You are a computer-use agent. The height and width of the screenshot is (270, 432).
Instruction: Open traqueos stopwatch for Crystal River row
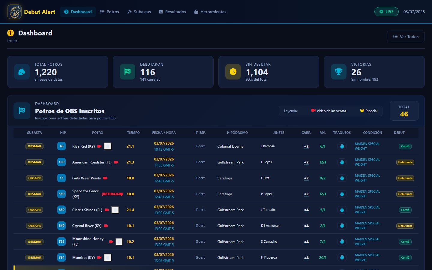coord(342,226)
